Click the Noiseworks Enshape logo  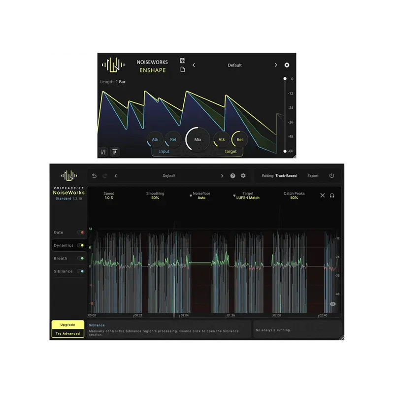click(113, 65)
